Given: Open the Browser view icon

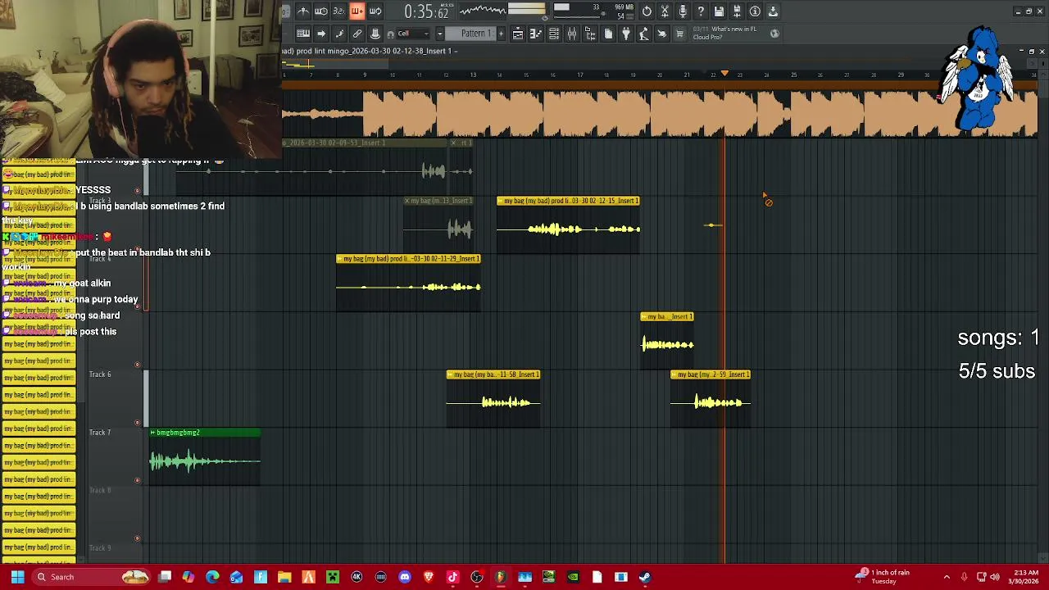Looking at the screenshot, I should [590, 34].
